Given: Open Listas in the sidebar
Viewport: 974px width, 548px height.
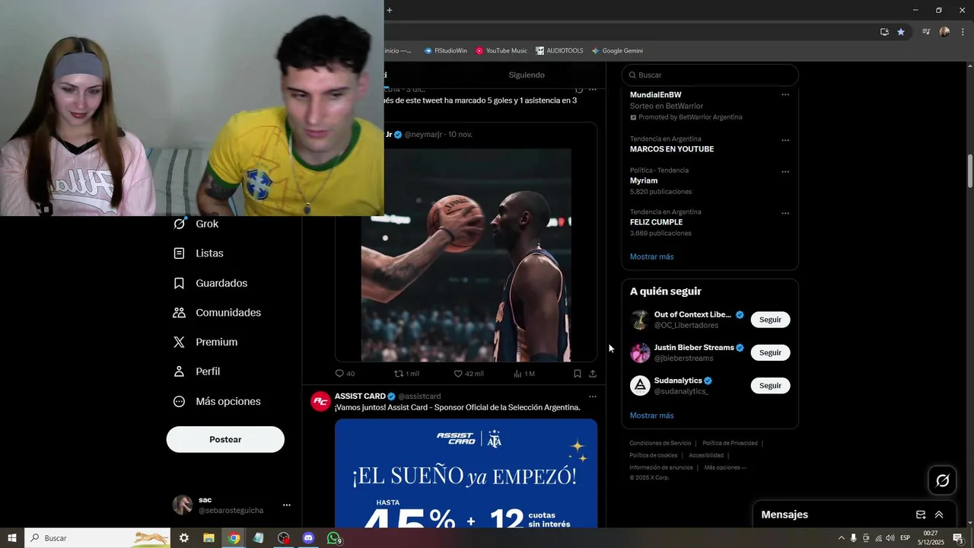Looking at the screenshot, I should pos(199,253).
